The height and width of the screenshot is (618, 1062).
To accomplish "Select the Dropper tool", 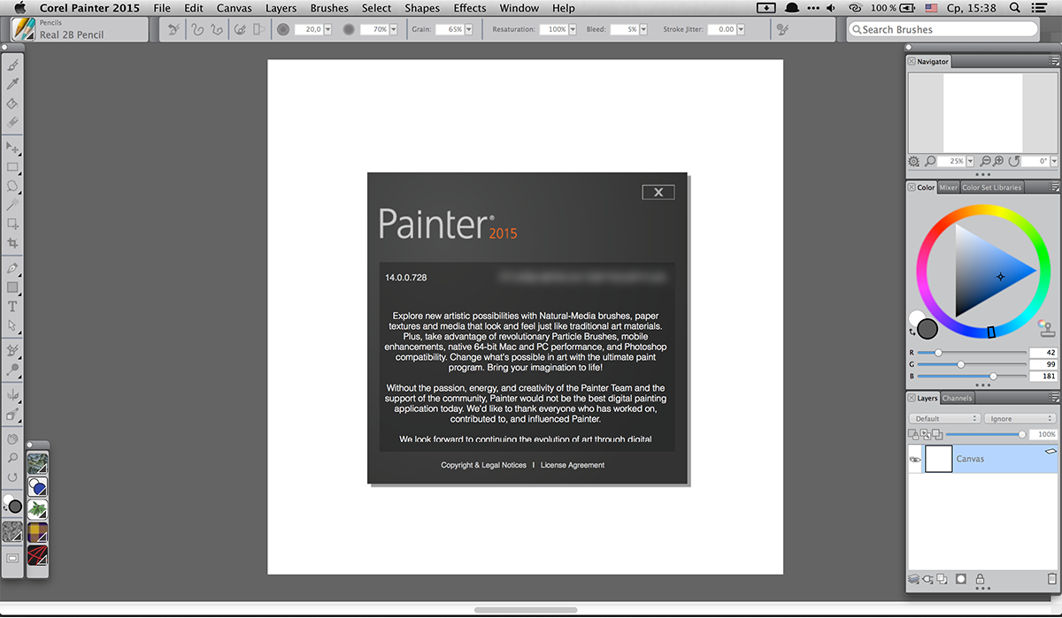I will [12, 85].
